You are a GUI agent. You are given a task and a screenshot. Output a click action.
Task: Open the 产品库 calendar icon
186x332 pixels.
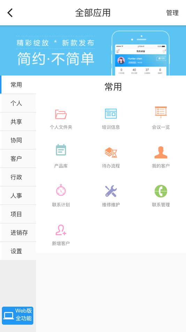click(61, 150)
